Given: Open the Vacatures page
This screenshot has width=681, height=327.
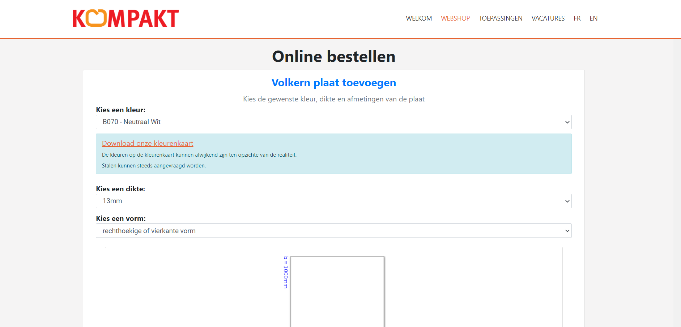Looking at the screenshot, I should pos(548,18).
